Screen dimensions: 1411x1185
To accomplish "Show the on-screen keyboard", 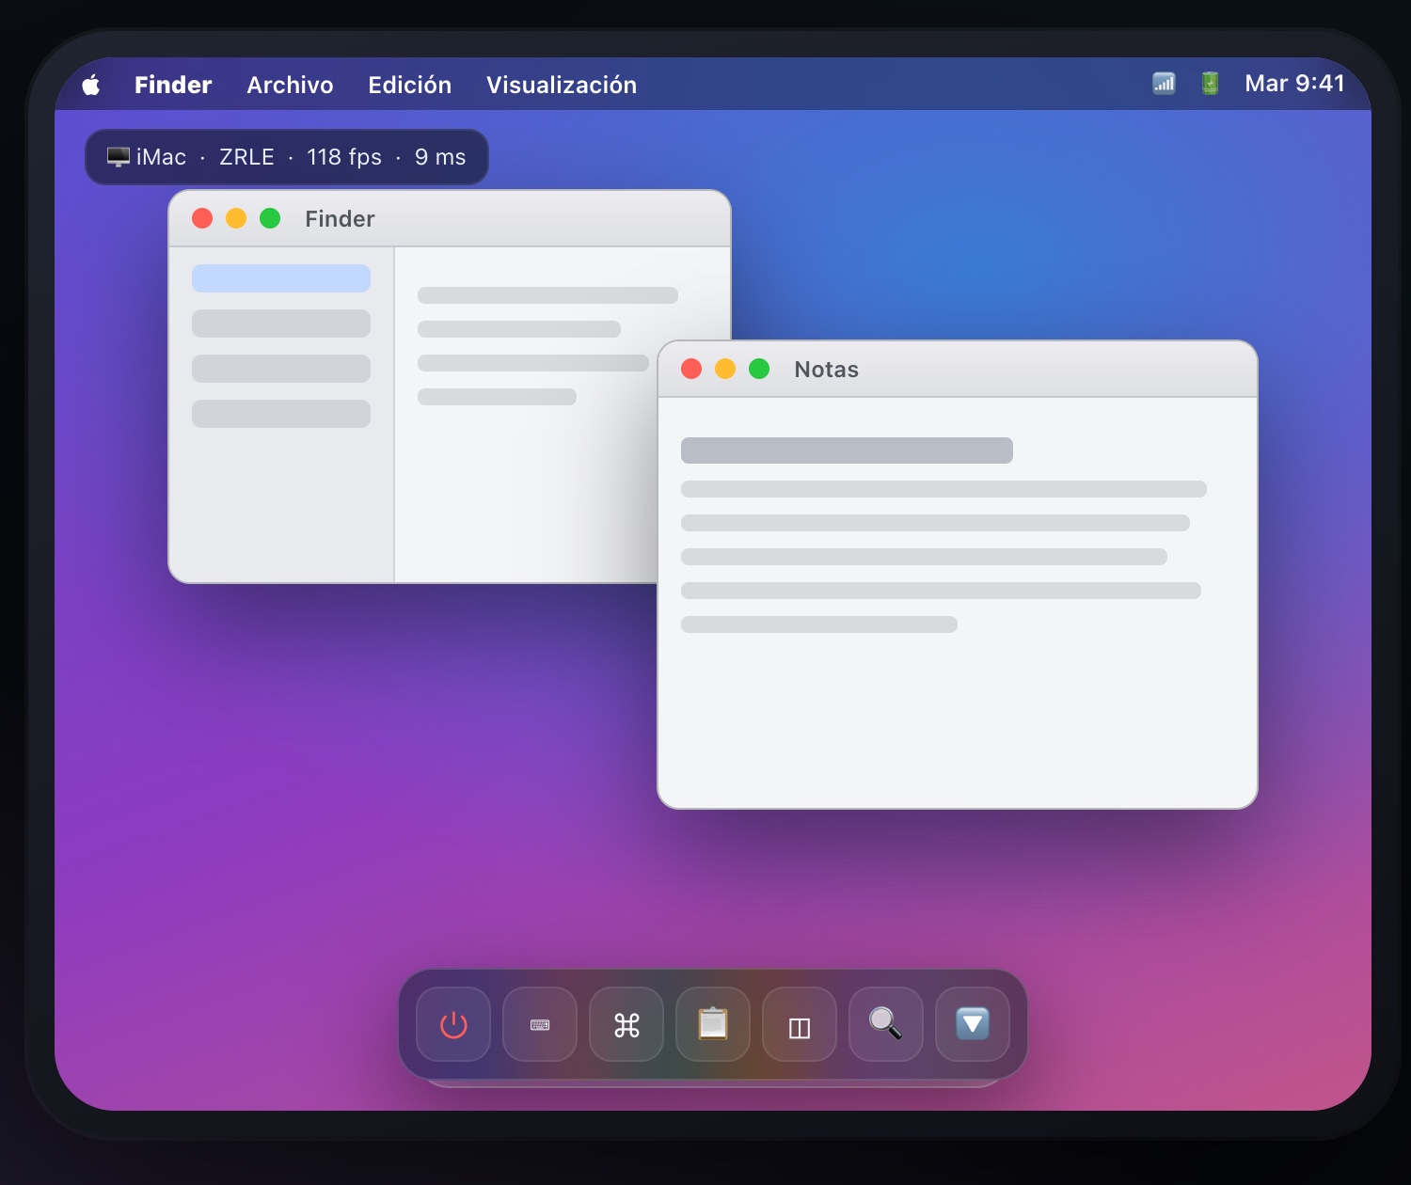I will 540,1024.
